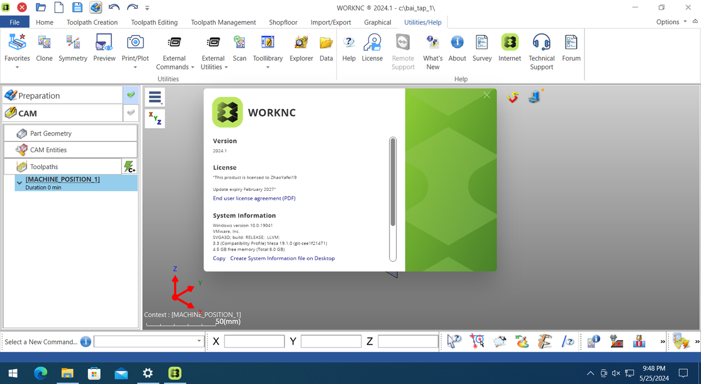Click the Z coordinate input field
The image size is (701, 384).
click(x=408, y=341)
